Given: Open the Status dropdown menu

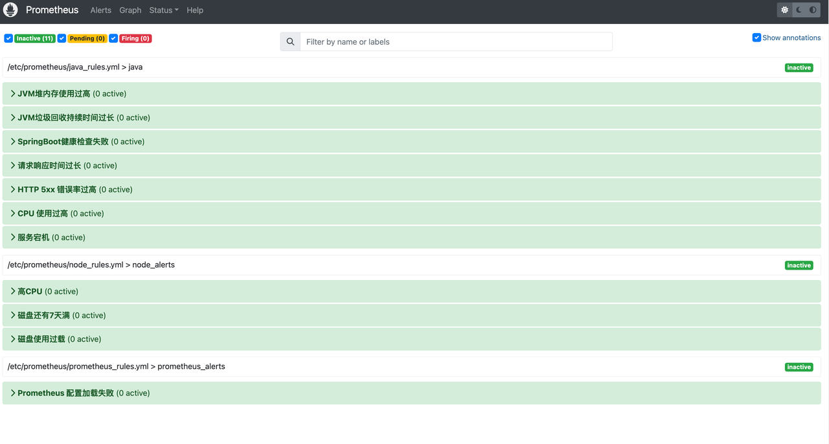Looking at the screenshot, I should 163,10.
